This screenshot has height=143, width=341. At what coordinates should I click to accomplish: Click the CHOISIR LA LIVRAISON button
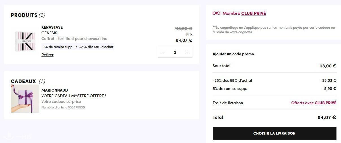(274, 133)
